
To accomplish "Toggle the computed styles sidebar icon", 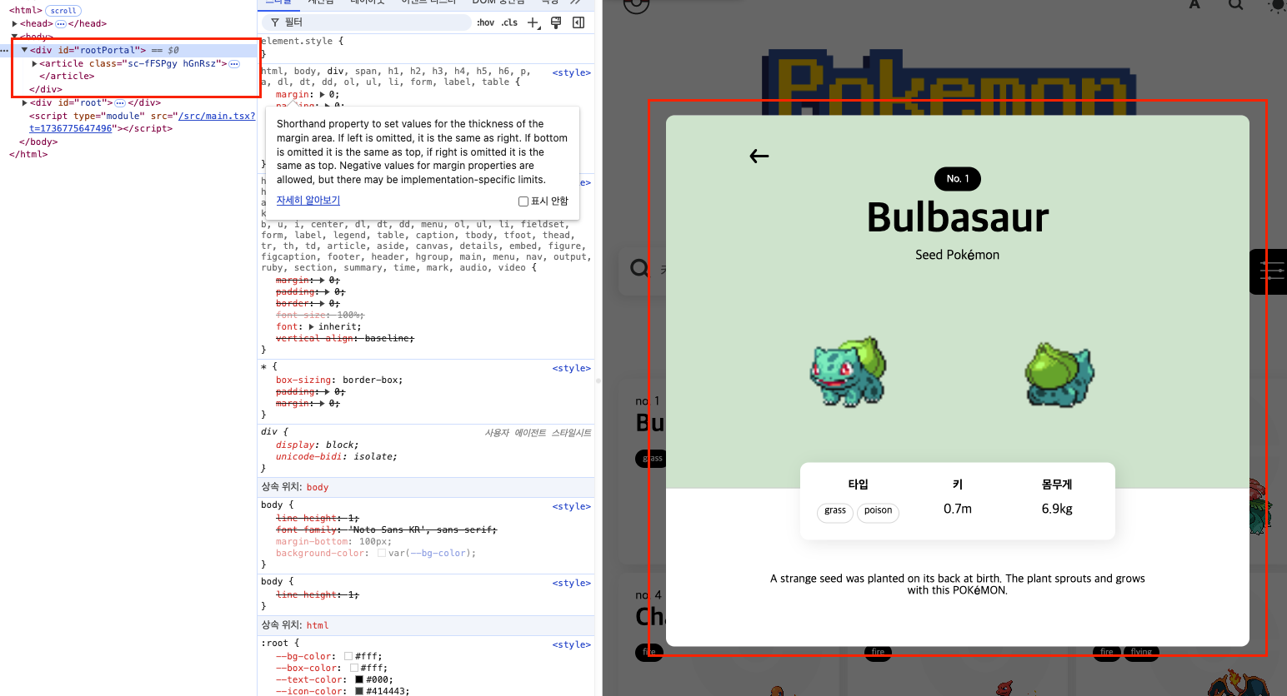I will [x=578, y=22].
